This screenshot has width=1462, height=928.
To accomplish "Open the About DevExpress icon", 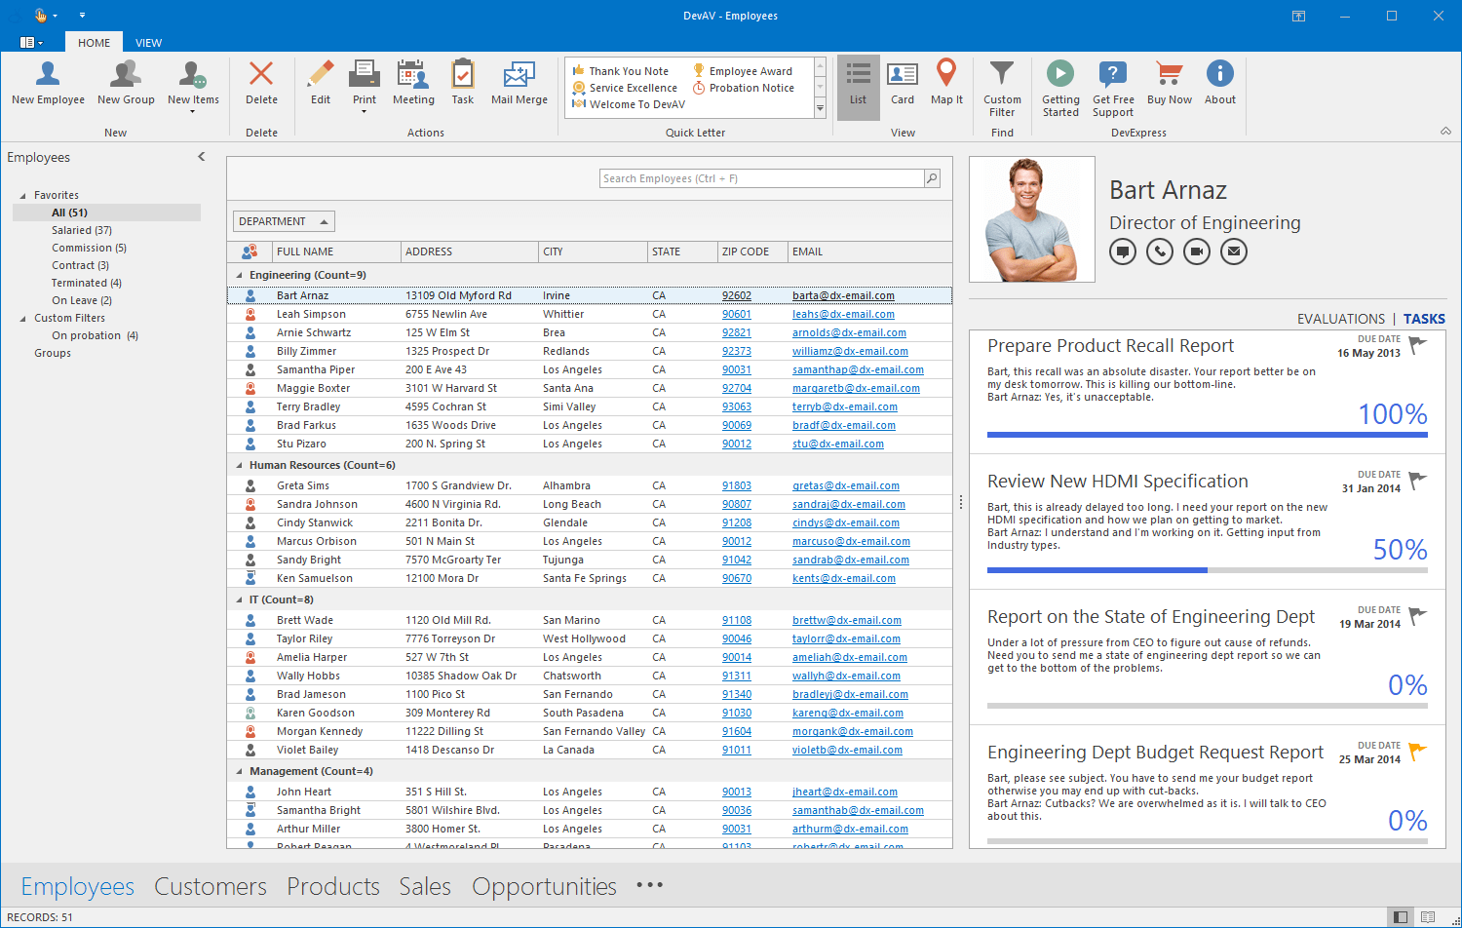I will click(x=1219, y=83).
